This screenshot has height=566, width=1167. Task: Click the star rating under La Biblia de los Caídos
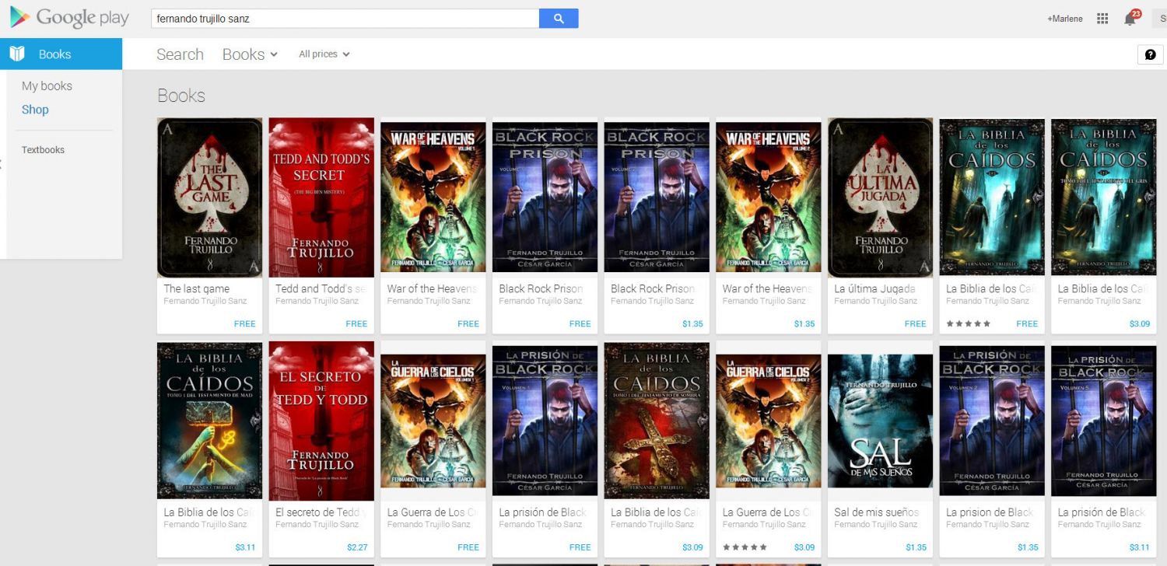point(968,323)
